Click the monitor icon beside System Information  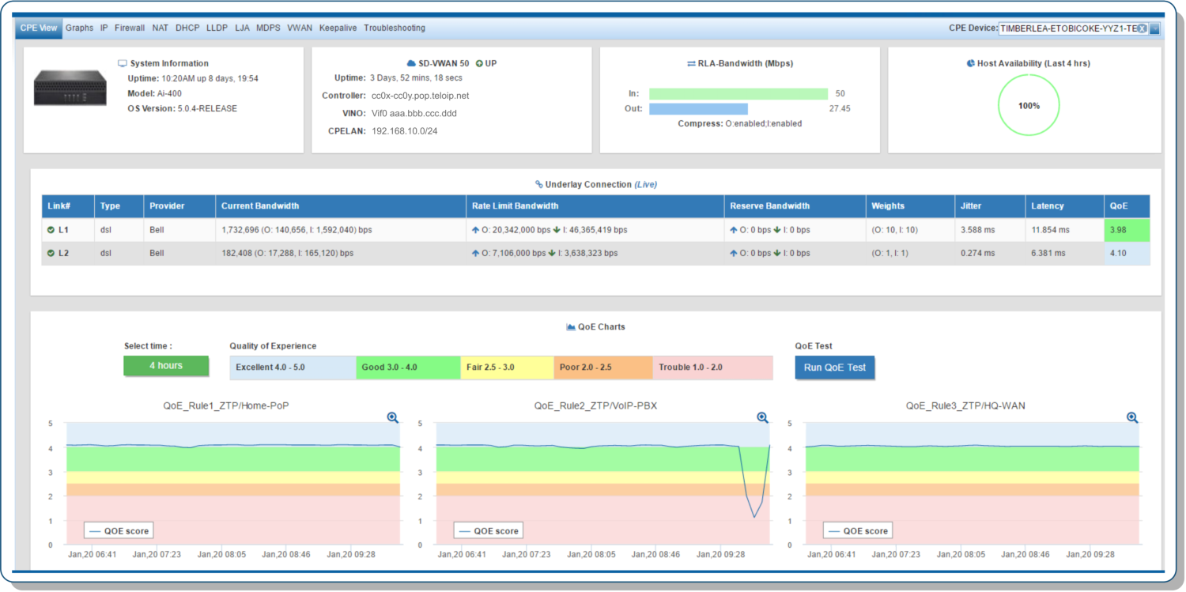(x=123, y=63)
